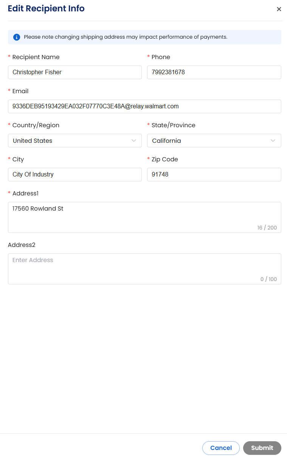
Task: Focus the City input field
Action: [x=75, y=175]
